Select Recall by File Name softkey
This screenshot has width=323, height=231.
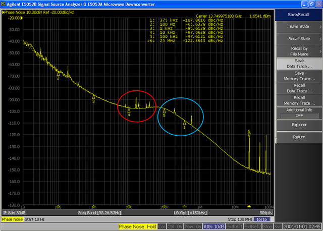[299, 51]
